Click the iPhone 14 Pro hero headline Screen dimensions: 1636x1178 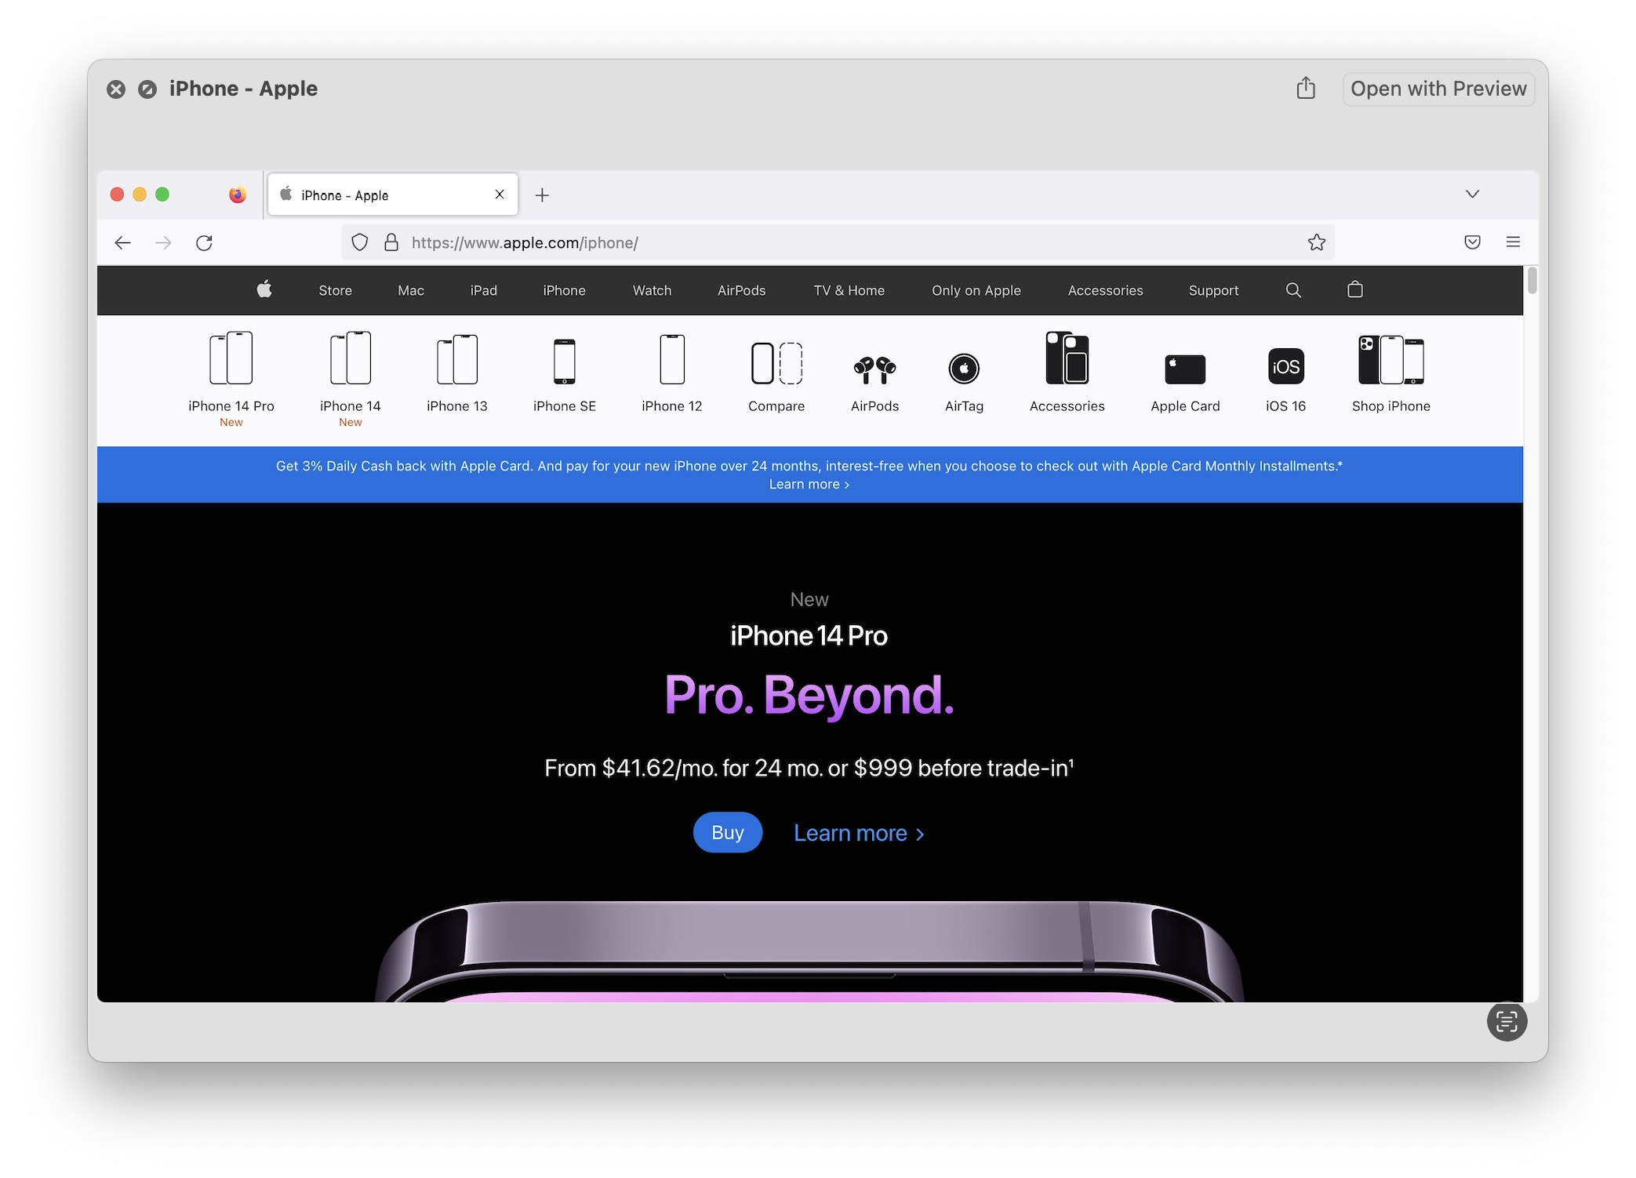tap(809, 635)
